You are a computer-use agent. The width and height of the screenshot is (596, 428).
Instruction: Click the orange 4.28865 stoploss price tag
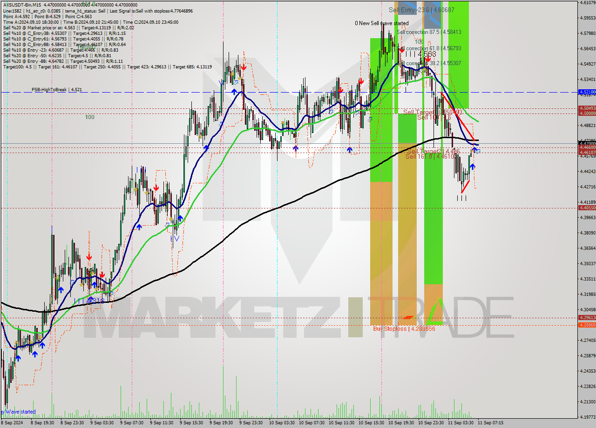[x=587, y=325]
